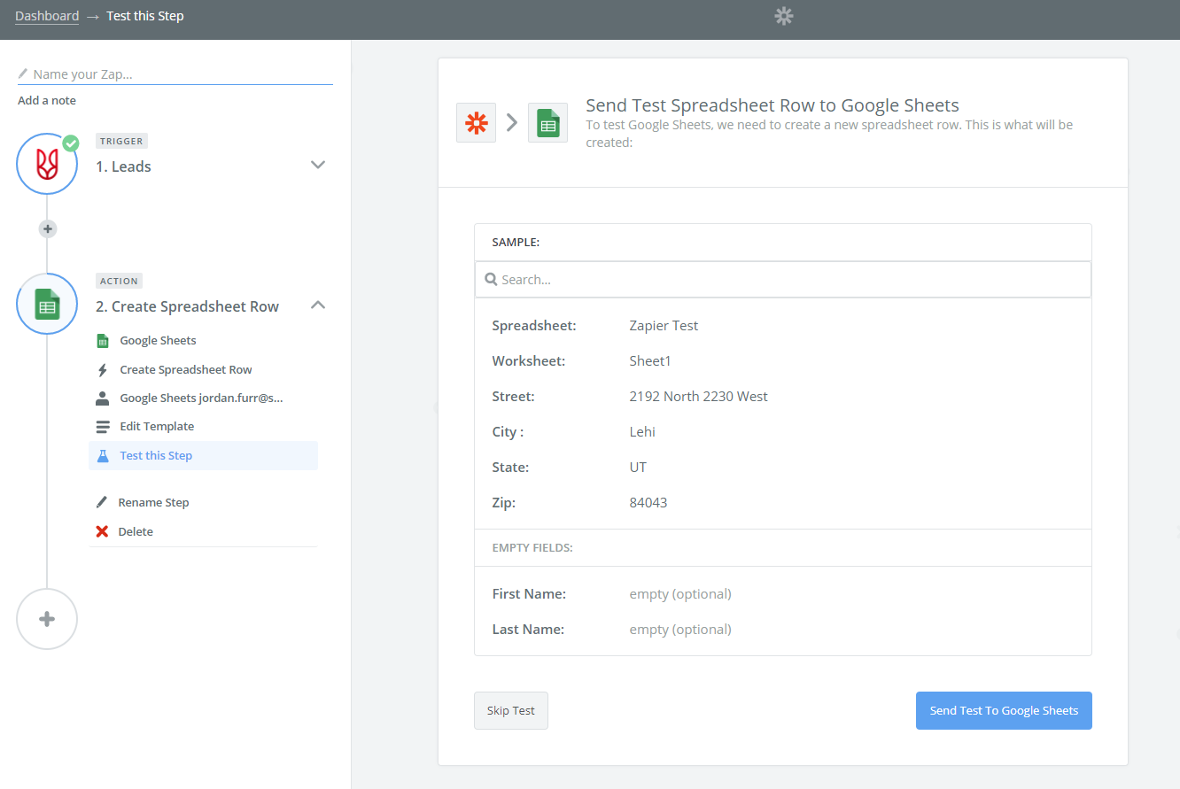This screenshot has width=1180, height=789.
Task: Click the green checkmark badge on trigger
Action: point(71,143)
